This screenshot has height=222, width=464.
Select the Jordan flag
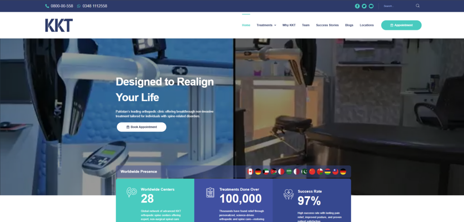coord(273,172)
